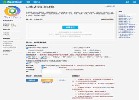Click the TextConv logo image
This screenshot has width=139, height=100.
tap(12, 12)
